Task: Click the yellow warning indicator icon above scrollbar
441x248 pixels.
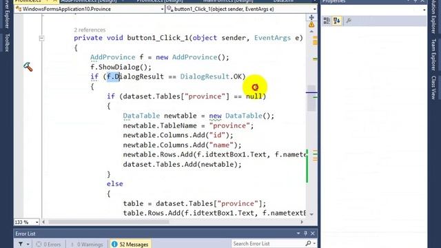Action: (311, 25)
